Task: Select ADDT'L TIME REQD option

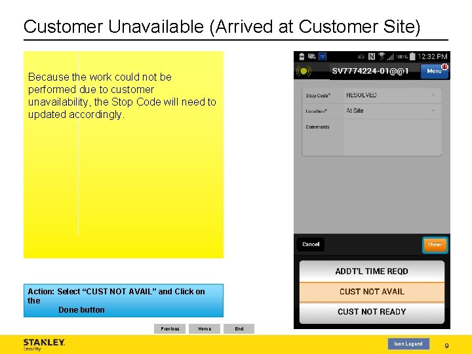Action: pos(372,271)
